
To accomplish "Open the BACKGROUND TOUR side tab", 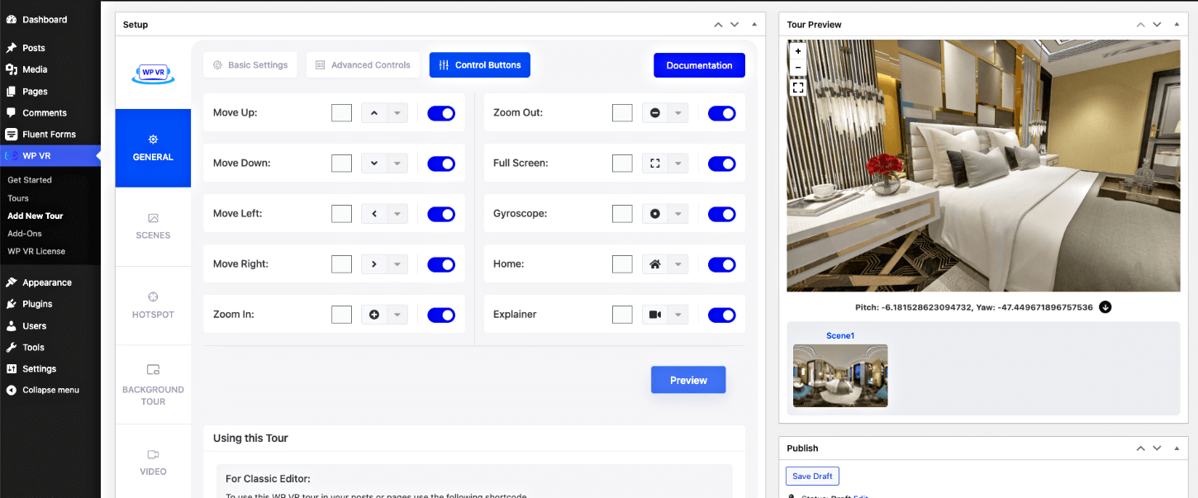I will [x=153, y=385].
